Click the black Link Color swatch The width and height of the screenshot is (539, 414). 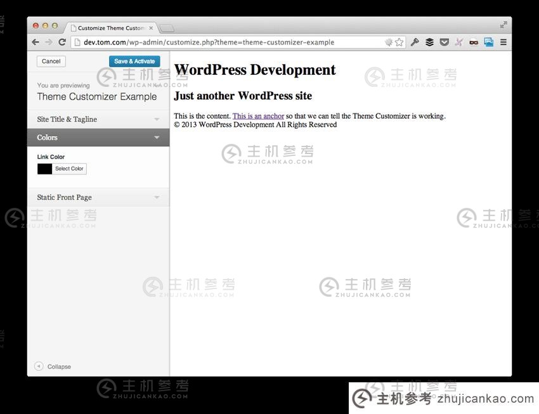click(44, 169)
